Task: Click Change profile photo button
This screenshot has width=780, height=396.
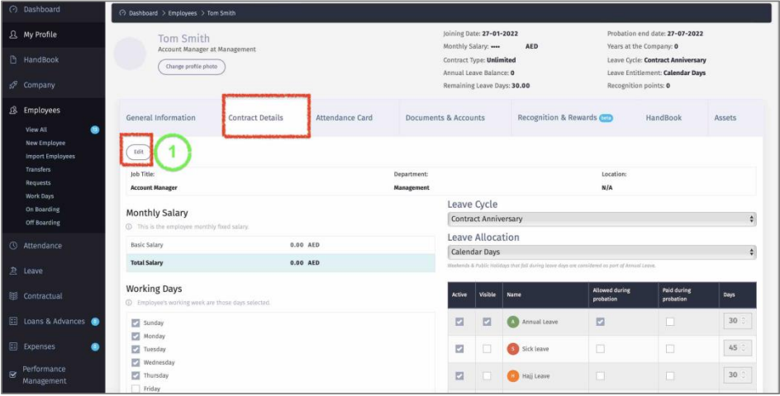Action: click(191, 67)
